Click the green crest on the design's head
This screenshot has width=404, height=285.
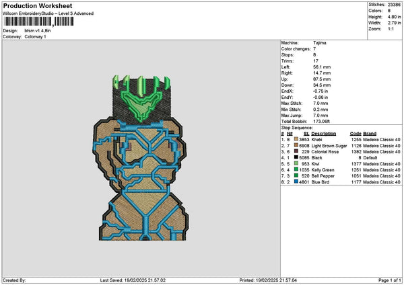[142, 97]
